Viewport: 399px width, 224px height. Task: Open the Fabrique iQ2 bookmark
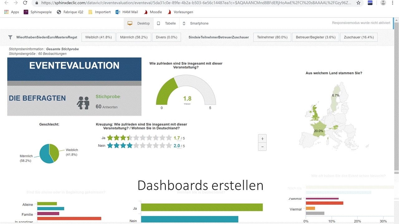coord(70,12)
